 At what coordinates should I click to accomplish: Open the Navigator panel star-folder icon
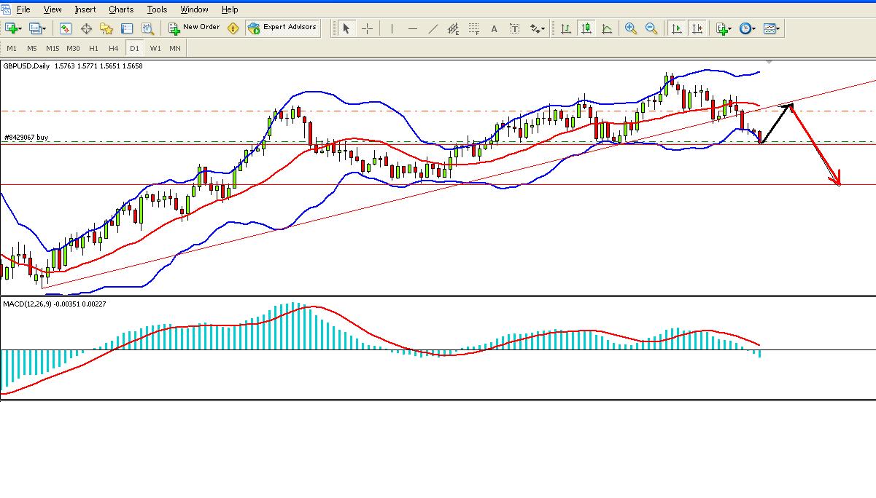106,28
